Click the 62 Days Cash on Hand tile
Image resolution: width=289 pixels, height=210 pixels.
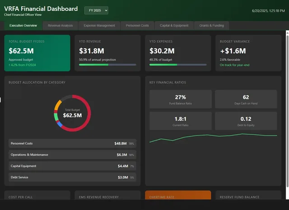(x=246, y=99)
